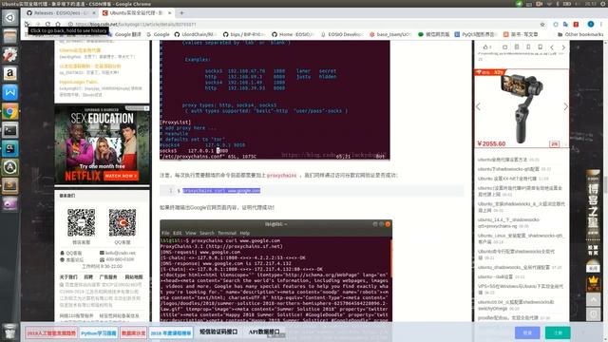
Task: Click the ¥2055.60 price label
Action: [491, 143]
